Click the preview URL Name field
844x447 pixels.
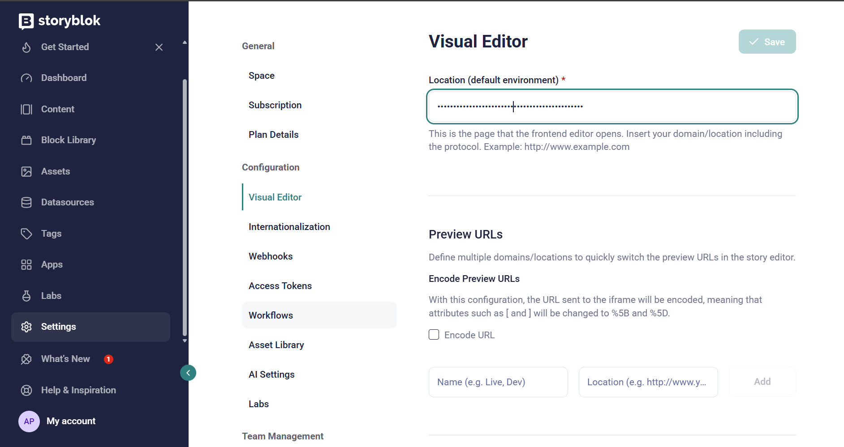pos(498,382)
